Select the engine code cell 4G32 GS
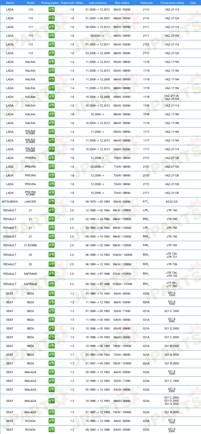The width and height of the screenshot is (201, 434). click(x=172, y=202)
